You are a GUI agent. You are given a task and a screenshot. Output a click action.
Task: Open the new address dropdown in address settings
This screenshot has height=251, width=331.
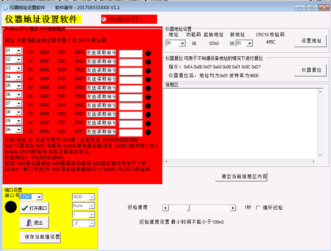pyautogui.click(x=249, y=44)
